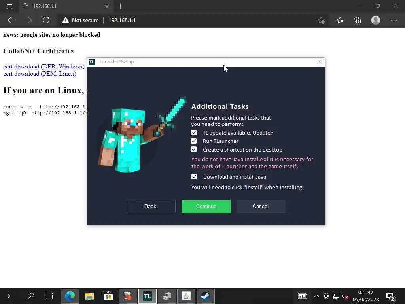Screen dimensions: 405x304
Task: Open cert download (DER, Windows) link
Action: [44, 66]
